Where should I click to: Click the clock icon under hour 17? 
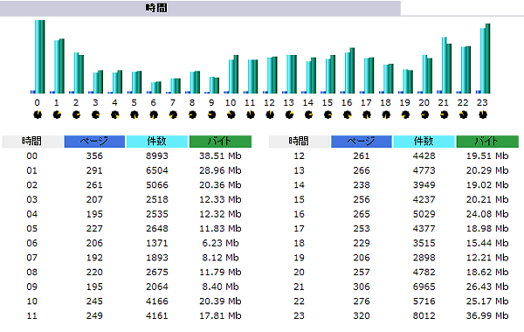point(367,115)
